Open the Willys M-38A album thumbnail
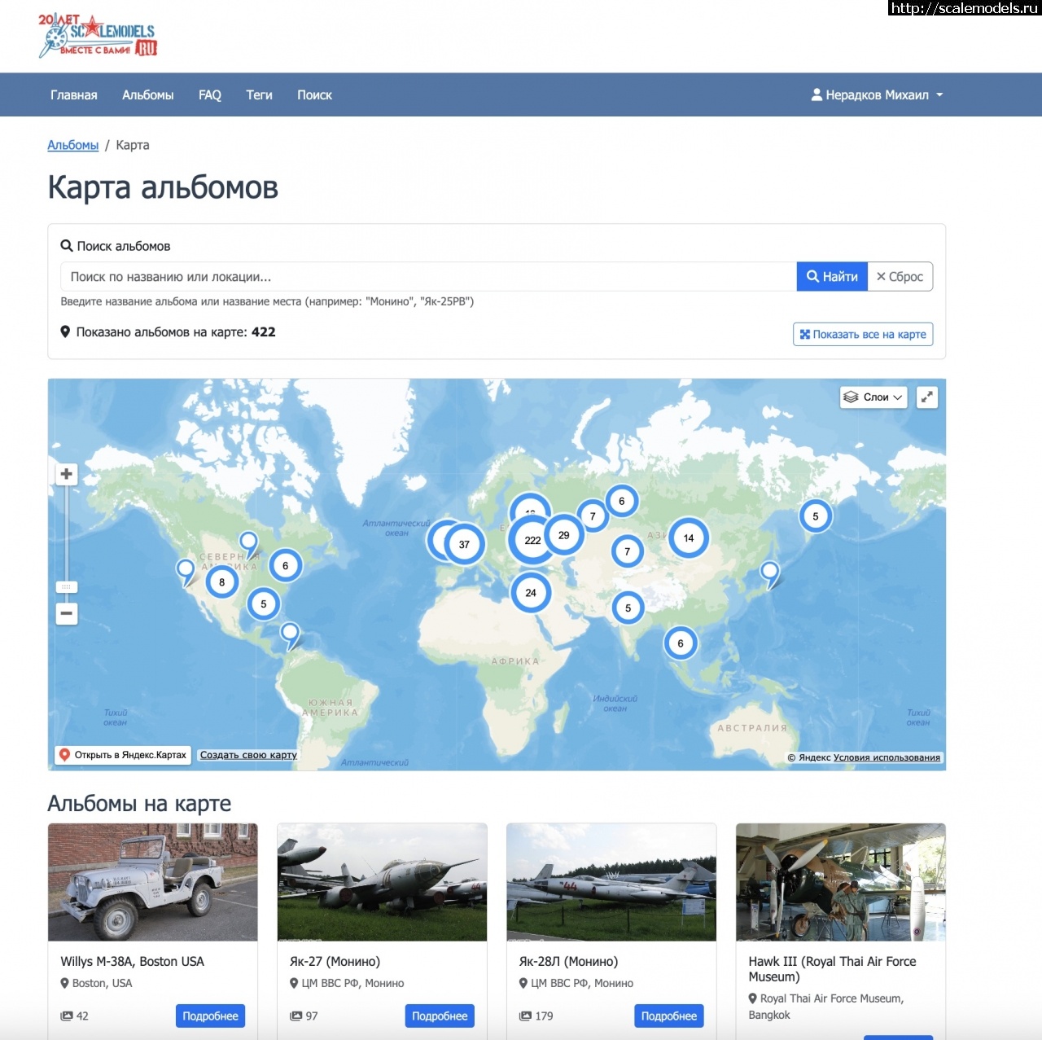 (x=152, y=882)
